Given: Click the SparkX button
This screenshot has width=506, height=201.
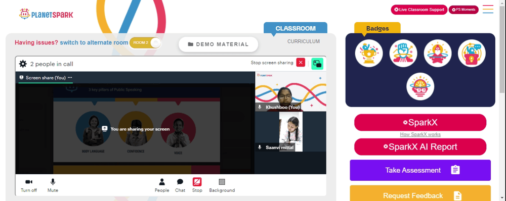Looking at the screenshot, I should tap(420, 122).
